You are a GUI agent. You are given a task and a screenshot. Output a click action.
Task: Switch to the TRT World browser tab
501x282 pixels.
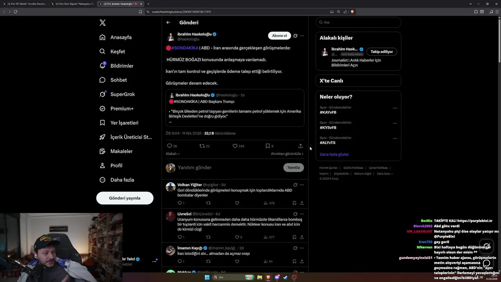[x=24, y=4]
